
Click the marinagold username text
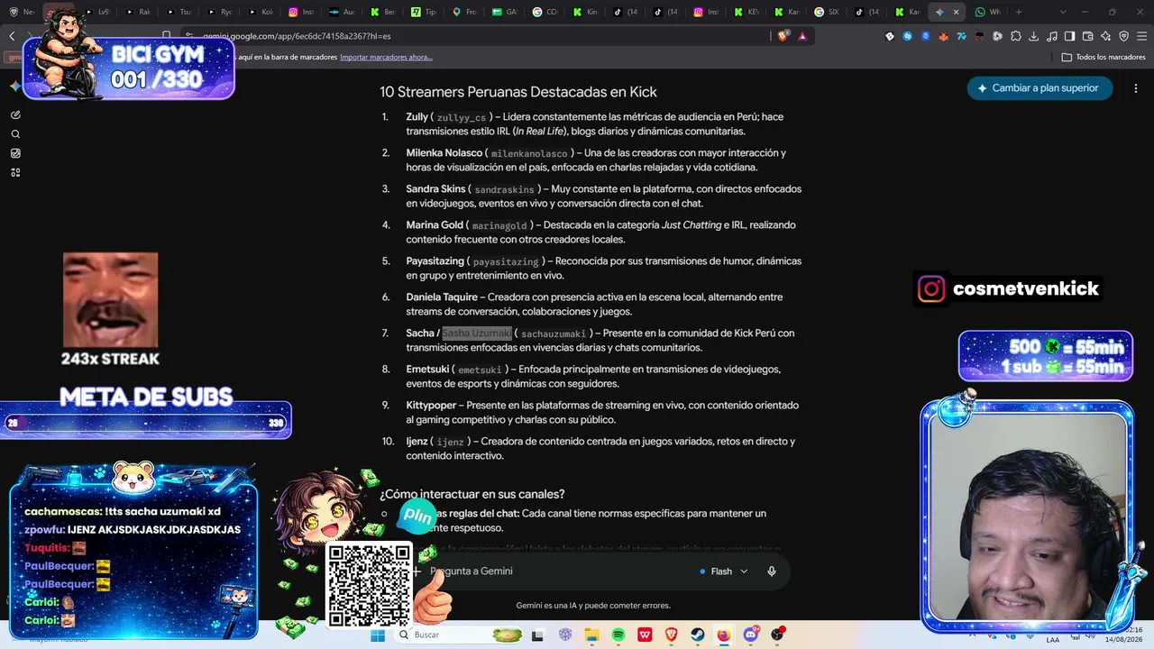point(499,225)
